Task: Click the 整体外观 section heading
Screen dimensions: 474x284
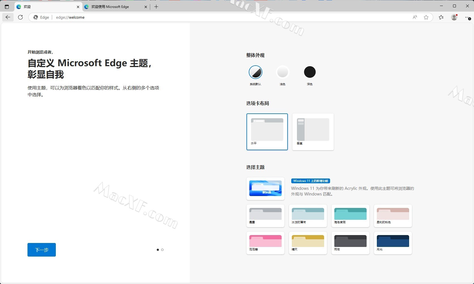Action: tap(255, 55)
